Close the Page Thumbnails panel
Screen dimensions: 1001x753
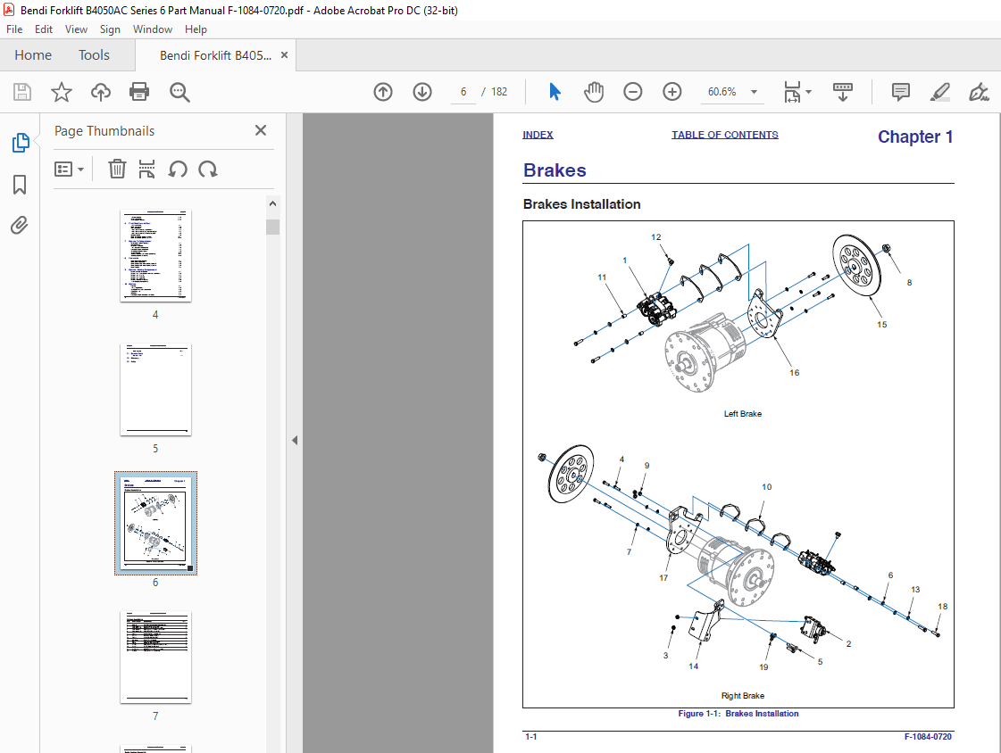(261, 131)
